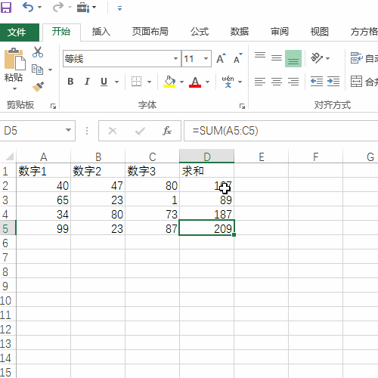Apply red font color
378x378 pixels.
point(195,82)
